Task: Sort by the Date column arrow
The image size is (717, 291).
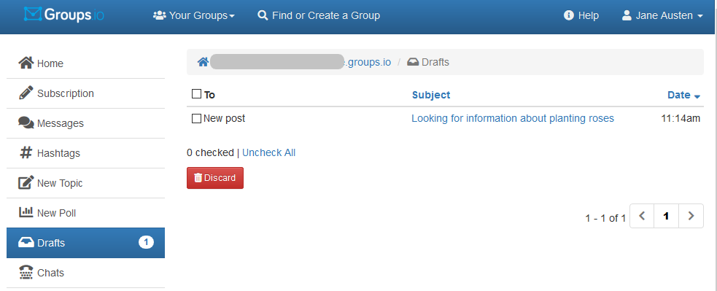Action: (697, 96)
